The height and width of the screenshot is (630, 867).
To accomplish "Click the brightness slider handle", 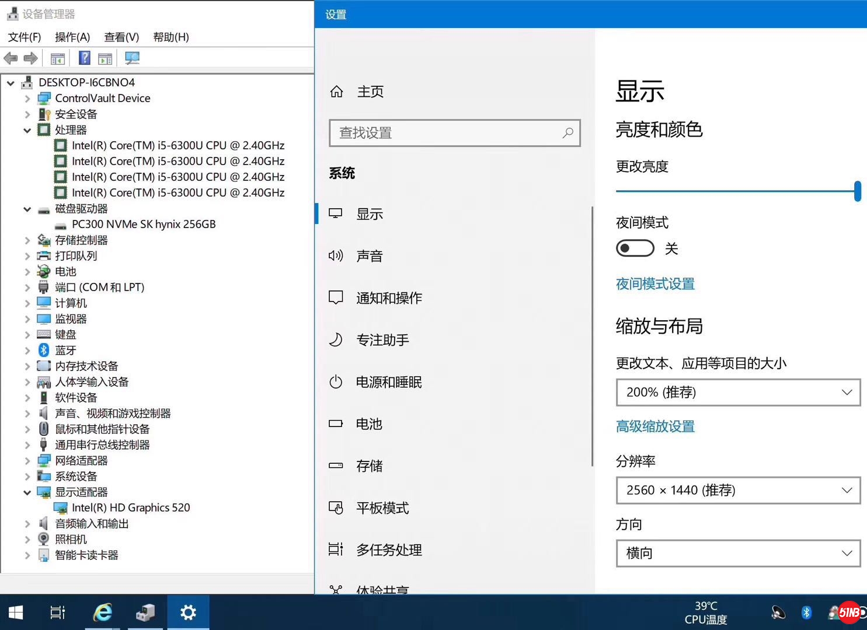I will tap(857, 191).
